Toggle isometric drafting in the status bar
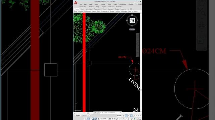Image resolution: width=215 pixels, height=120 pixels. [138, 116]
